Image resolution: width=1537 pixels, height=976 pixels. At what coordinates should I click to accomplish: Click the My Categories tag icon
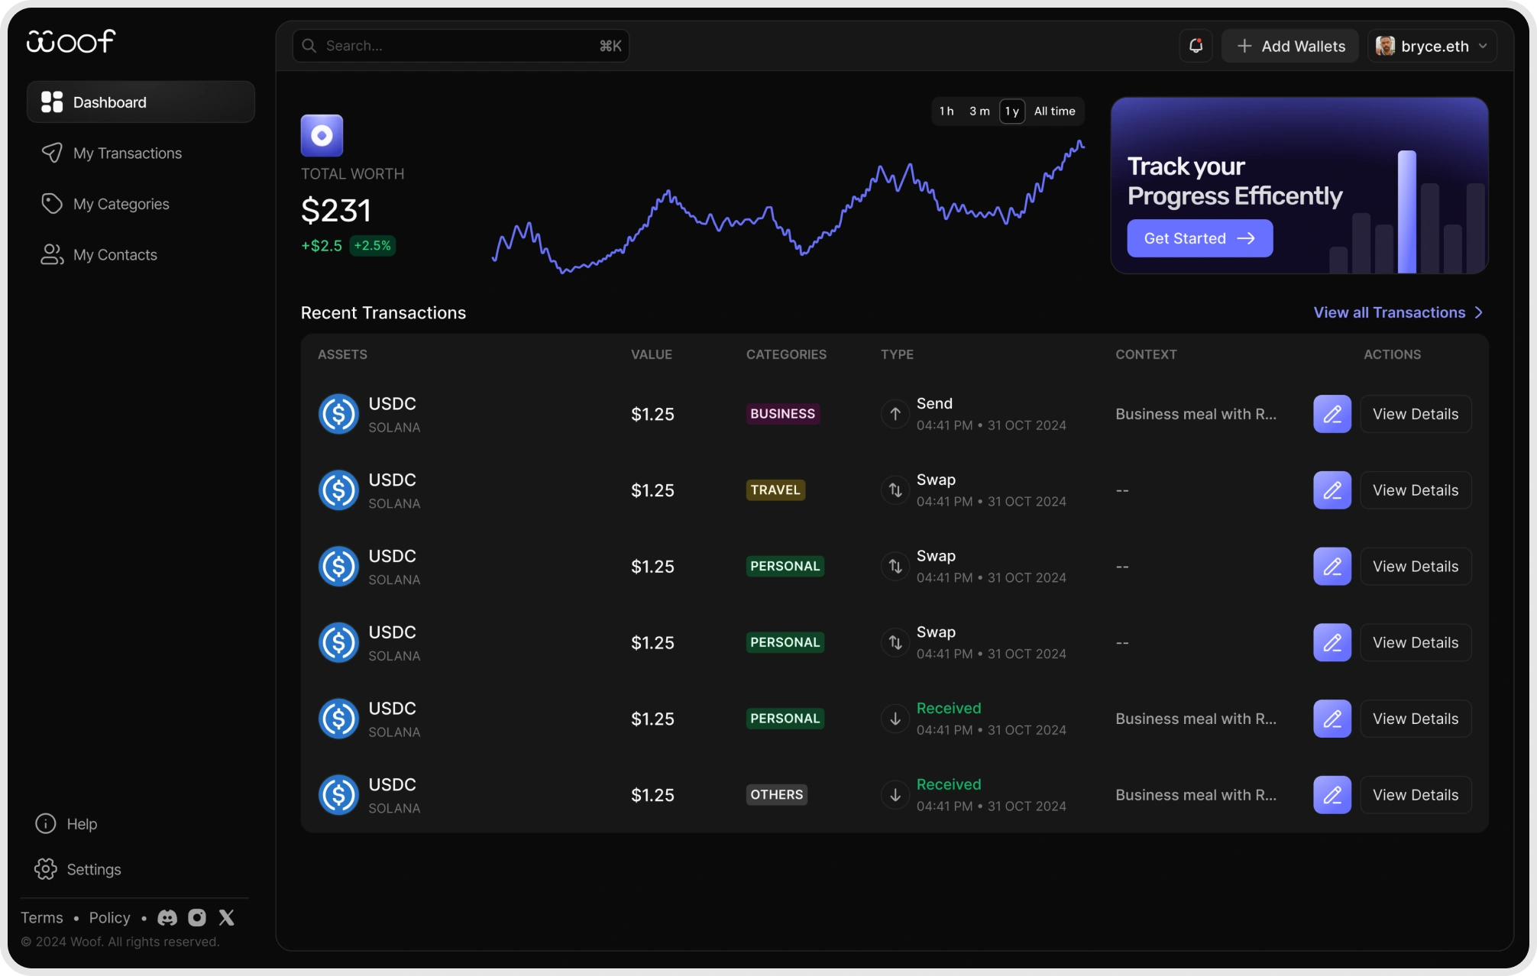[51, 203]
